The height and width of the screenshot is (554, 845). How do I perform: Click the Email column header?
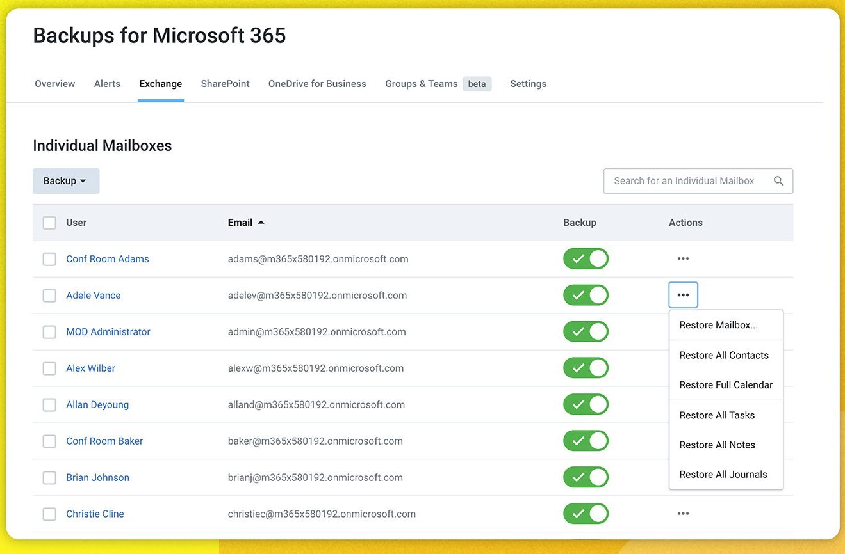[240, 223]
